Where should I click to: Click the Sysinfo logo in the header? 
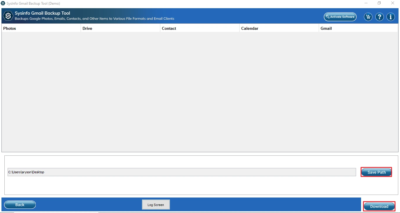click(x=8, y=16)
